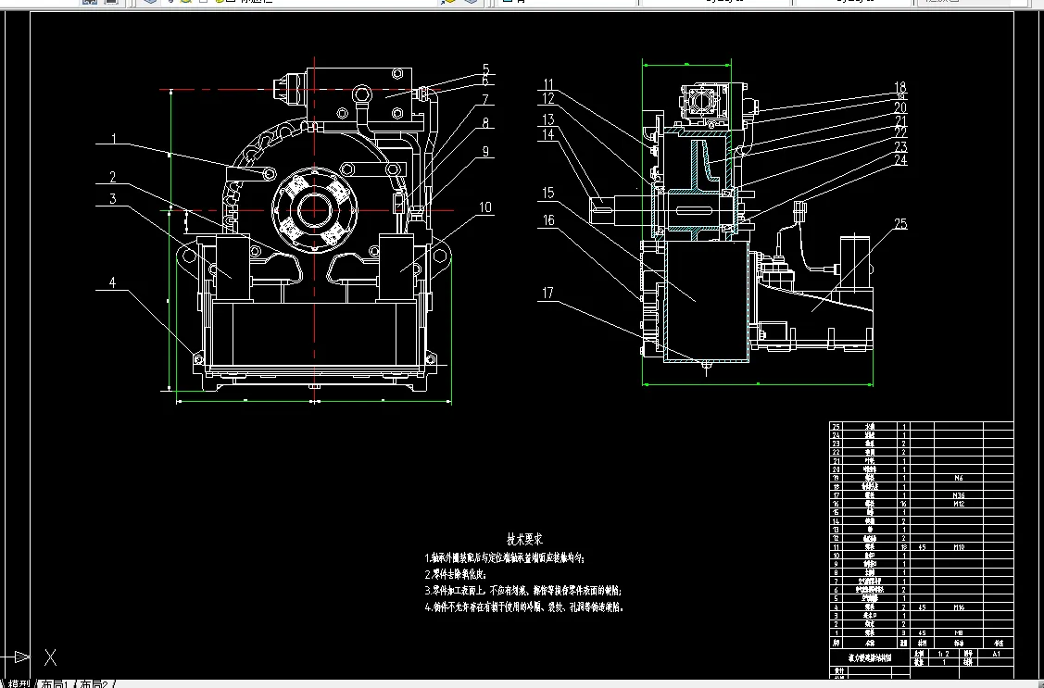Viewport: 1044px width, 688px height.
Task: Click part callout number 8 leader label
Action: coord(485,123)
